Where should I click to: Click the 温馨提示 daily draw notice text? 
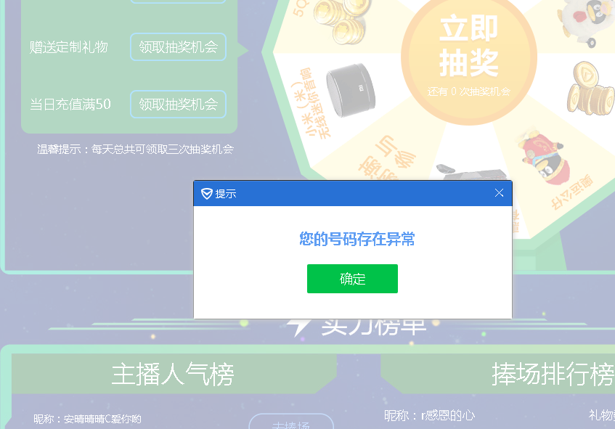point(135,150)
